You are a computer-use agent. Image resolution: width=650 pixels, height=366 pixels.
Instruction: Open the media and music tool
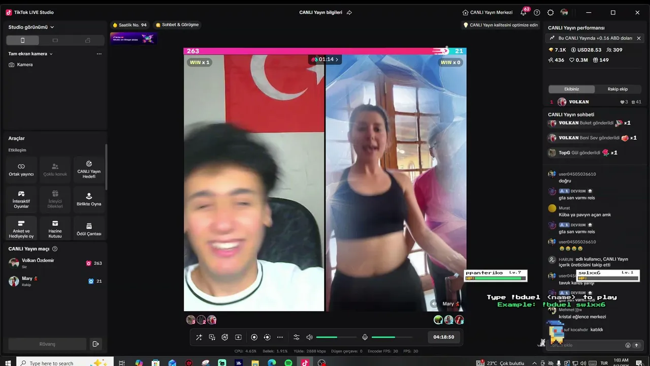[x=212, y=337]
